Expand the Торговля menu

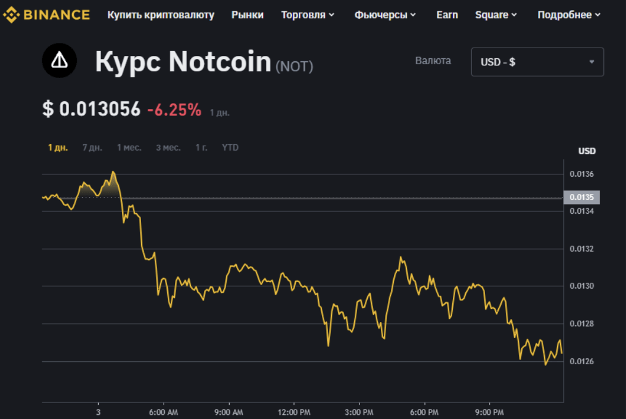tap(308, 15)
